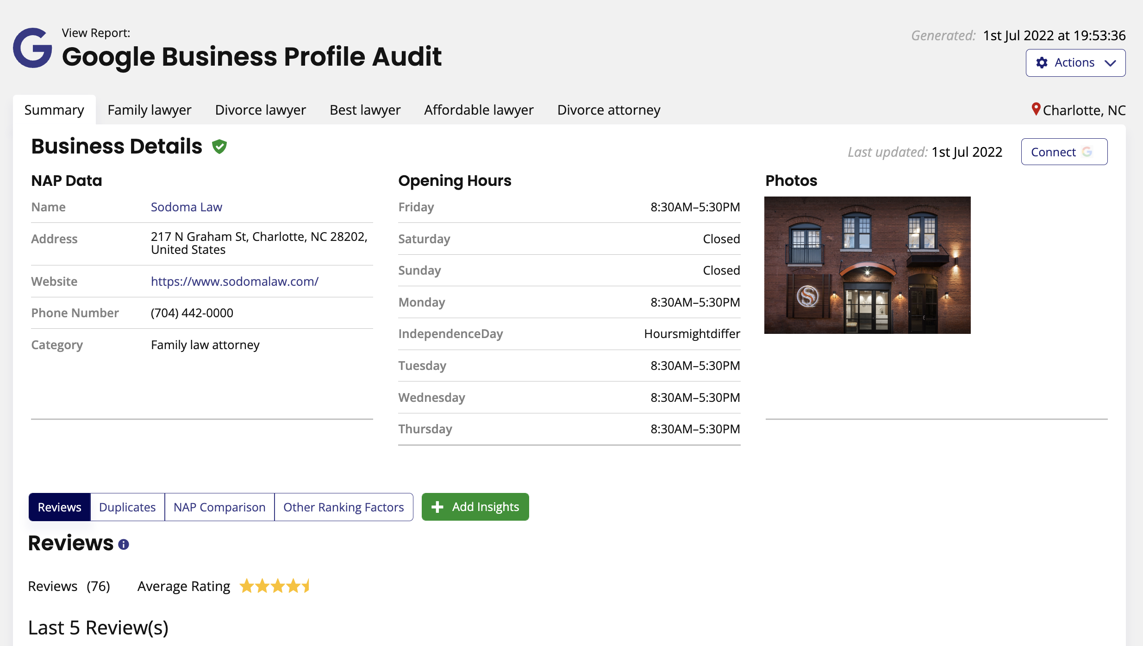
Task: Select the Reviews section tab
Action: (x=60, y=507)
